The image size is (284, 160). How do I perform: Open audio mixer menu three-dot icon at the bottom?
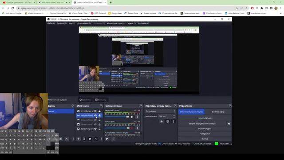tap(113, 139)
